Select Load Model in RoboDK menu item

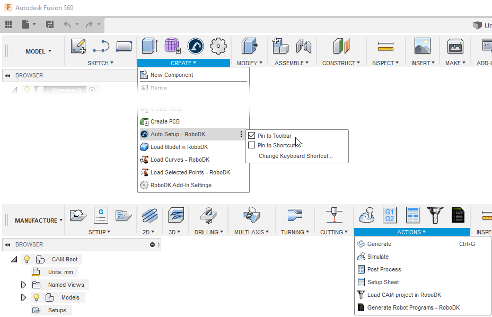179,147
